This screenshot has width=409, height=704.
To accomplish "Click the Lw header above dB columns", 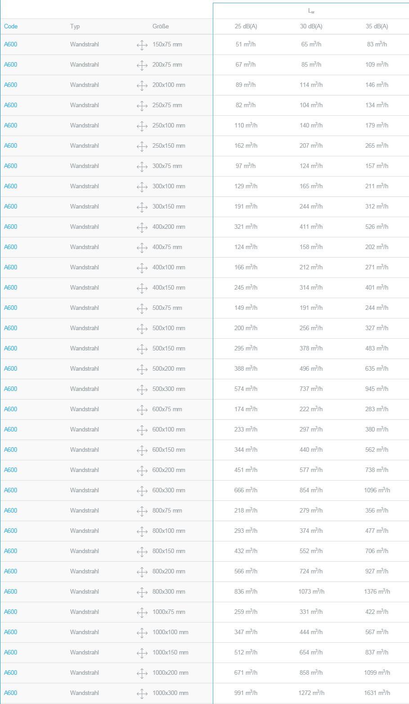I will click(311, 11).
